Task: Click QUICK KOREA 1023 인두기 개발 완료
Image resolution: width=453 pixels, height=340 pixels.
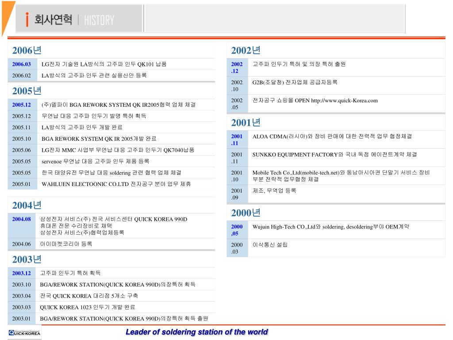Action: point(88,307)
